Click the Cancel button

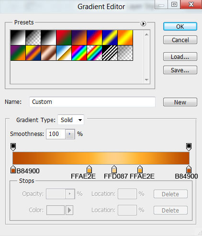180,40
